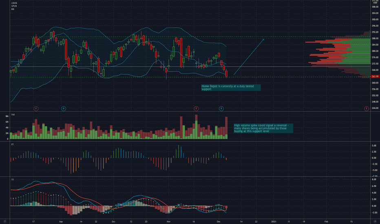380x224 pixels.
Task: Click the LSMA indicator label
Action: click(x=14, y=3)
